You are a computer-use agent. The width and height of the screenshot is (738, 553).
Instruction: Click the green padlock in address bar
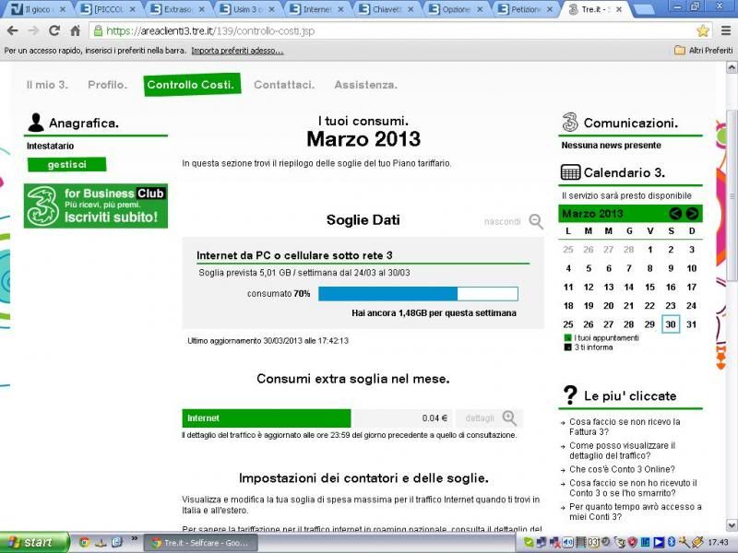tap(98, 31)
